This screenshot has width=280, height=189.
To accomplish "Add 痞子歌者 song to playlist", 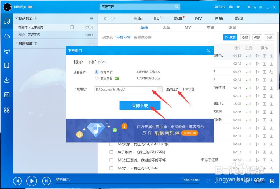I will click(265, 152).
